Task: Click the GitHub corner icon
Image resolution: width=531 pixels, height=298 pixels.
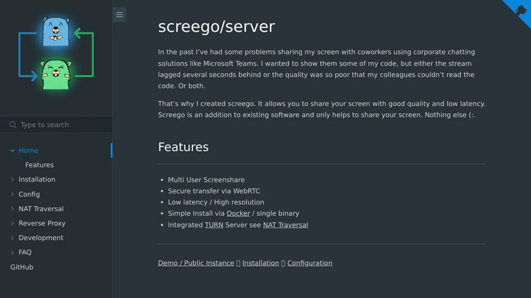Action: click(x=519, y=10)
